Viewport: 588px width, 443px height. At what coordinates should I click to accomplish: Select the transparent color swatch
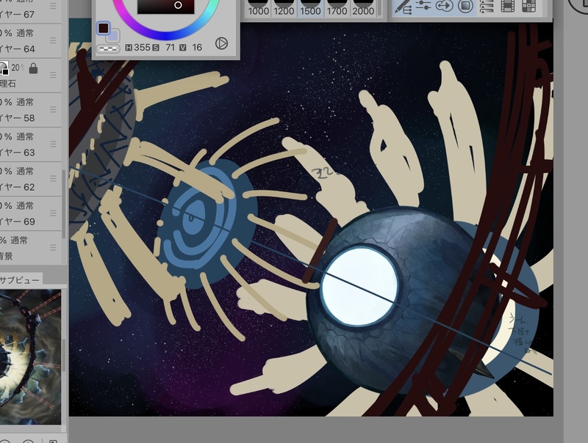coord(108,48)
